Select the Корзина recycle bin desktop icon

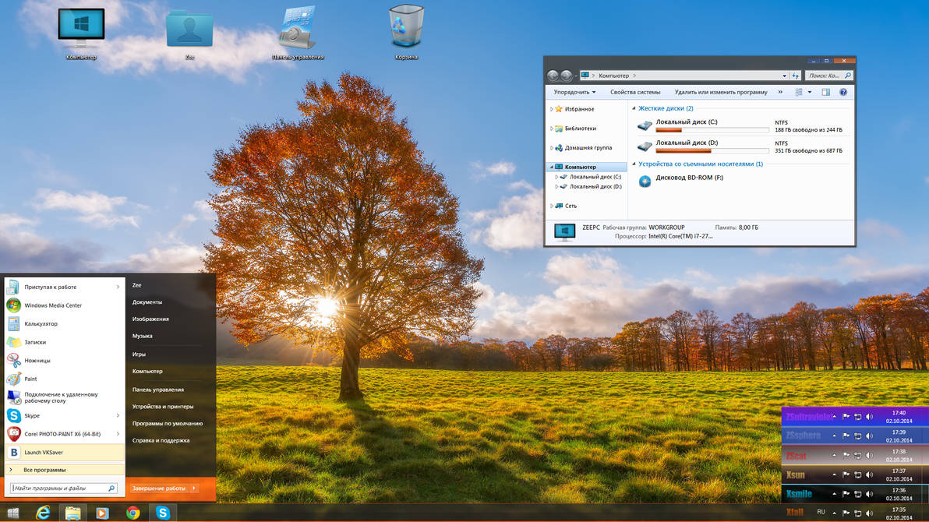407,33
